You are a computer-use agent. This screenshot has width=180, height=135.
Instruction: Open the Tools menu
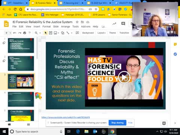(75, 27)
